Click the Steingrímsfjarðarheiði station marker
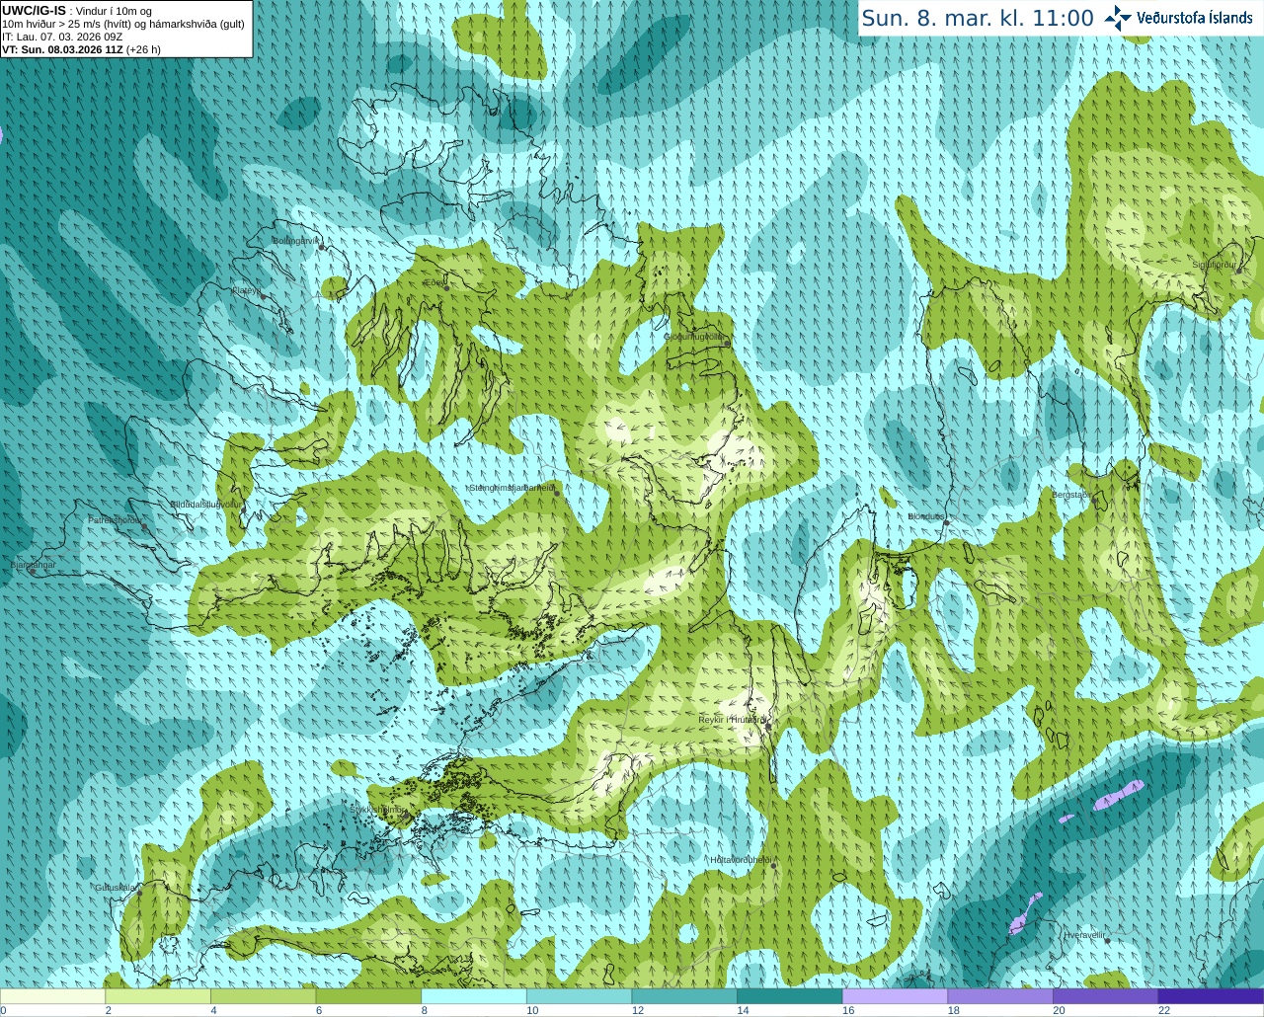Screen dimensions: 1264x1017 click(557, 493)
